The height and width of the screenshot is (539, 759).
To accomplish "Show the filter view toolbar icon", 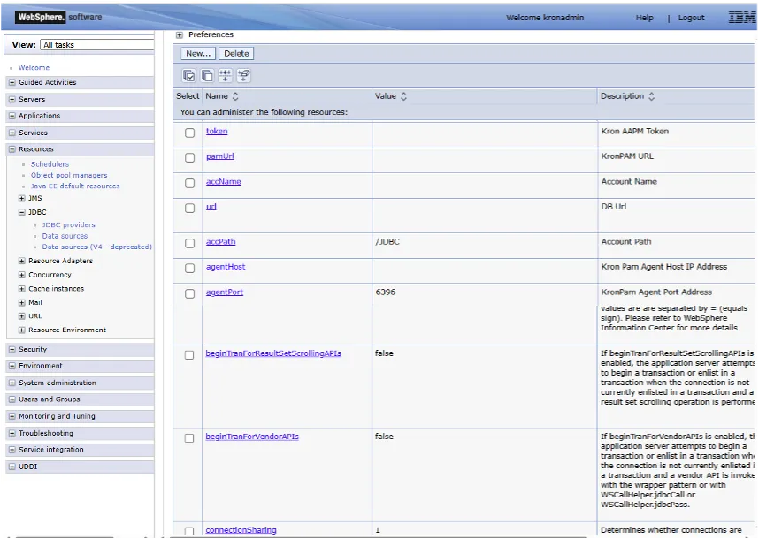I will tap(226, 75).
